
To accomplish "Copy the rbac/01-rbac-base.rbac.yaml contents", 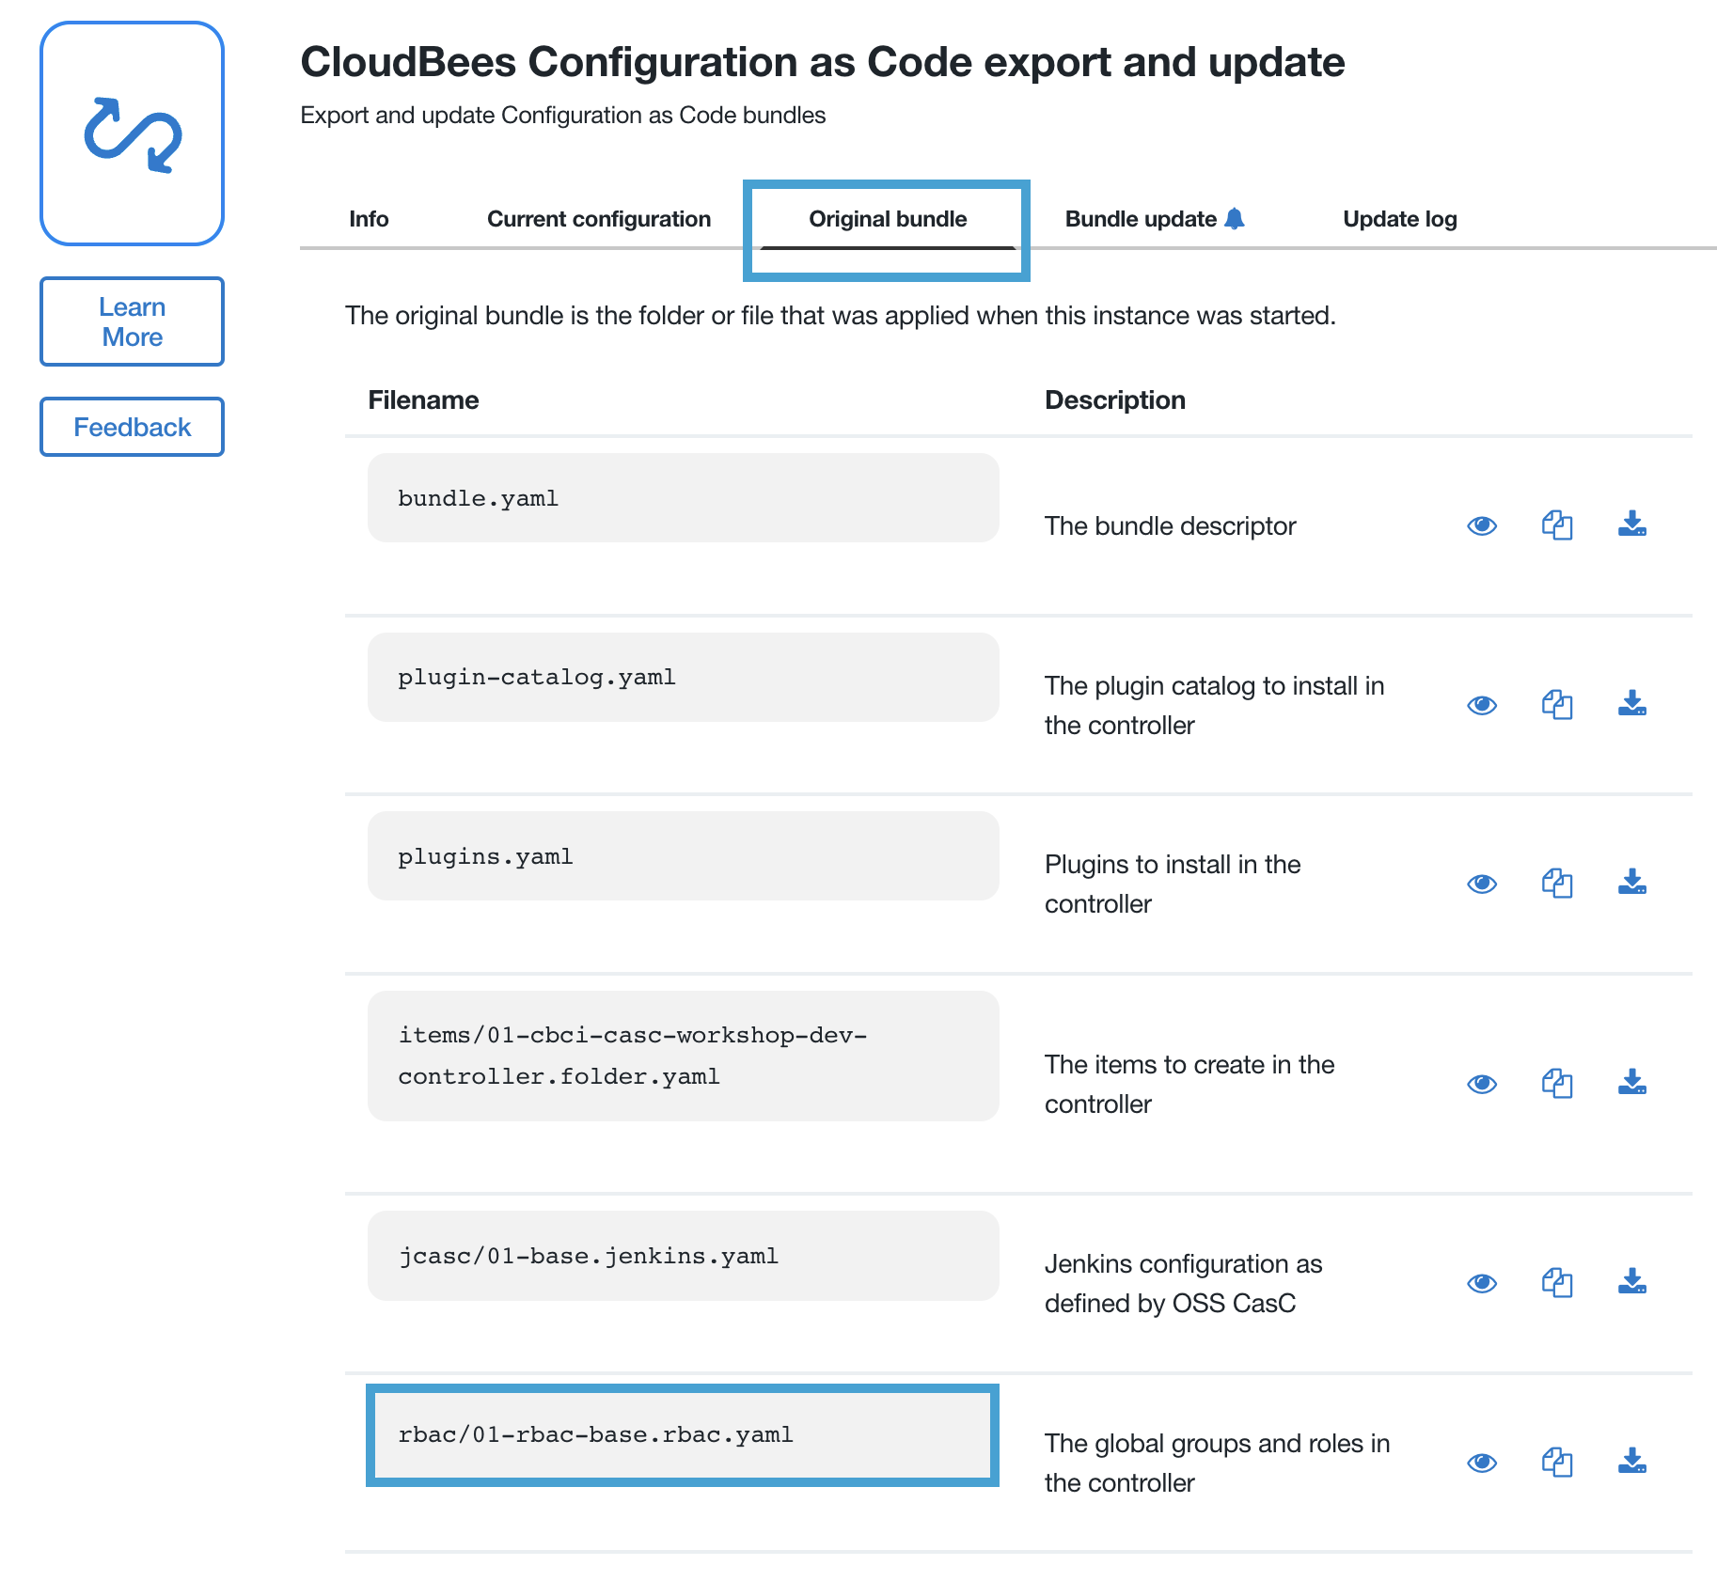I will pos(1557,1463).
